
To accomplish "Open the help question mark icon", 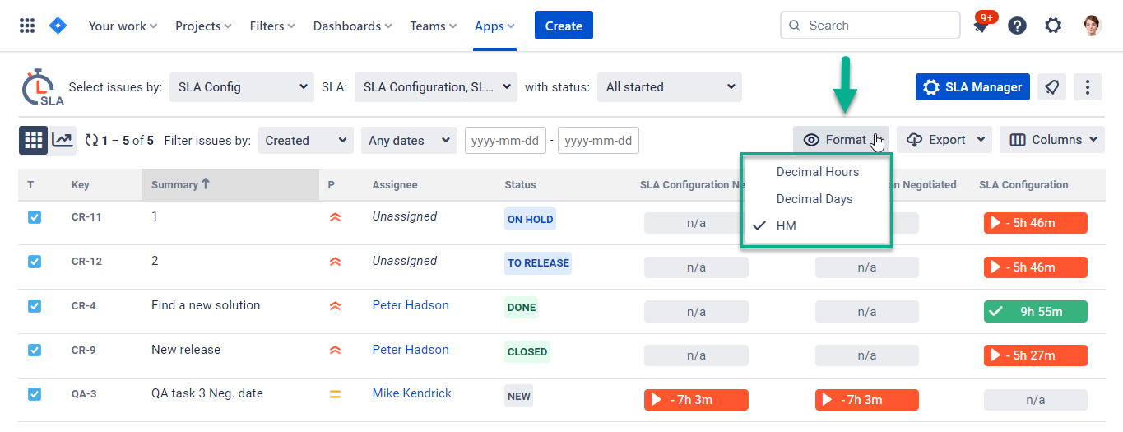I will (x=1017, y=26).
